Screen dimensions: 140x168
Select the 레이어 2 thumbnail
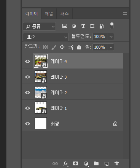[41, 92]
